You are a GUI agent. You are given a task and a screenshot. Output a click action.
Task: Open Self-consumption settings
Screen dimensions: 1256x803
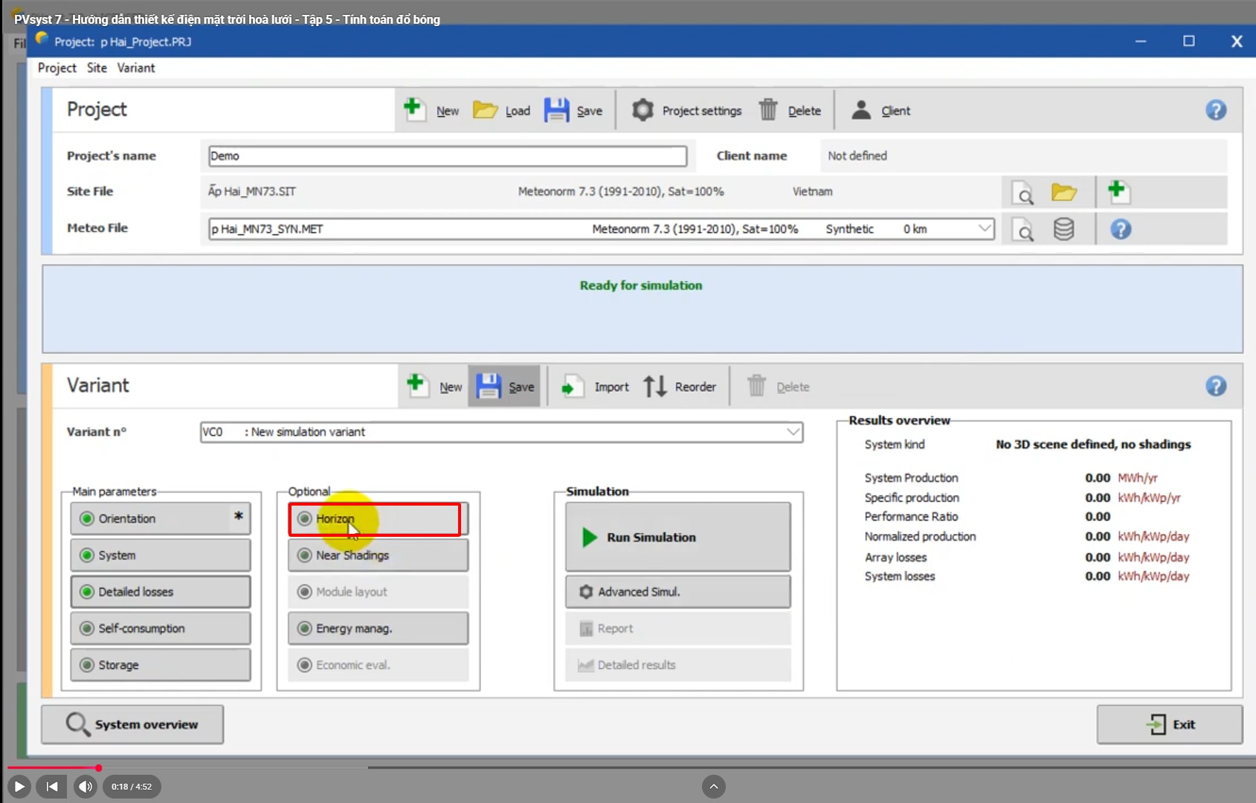[x=161, y=628]
